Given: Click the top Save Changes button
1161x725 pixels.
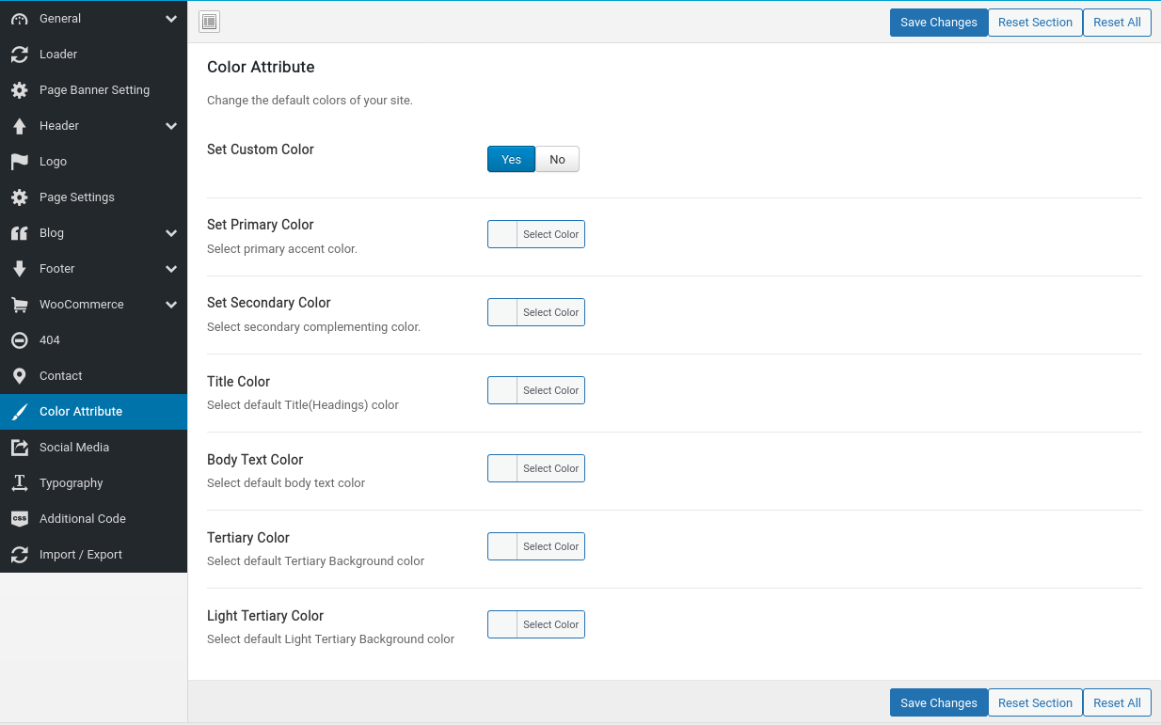Looking at the screenshot, I should point(938,23).
